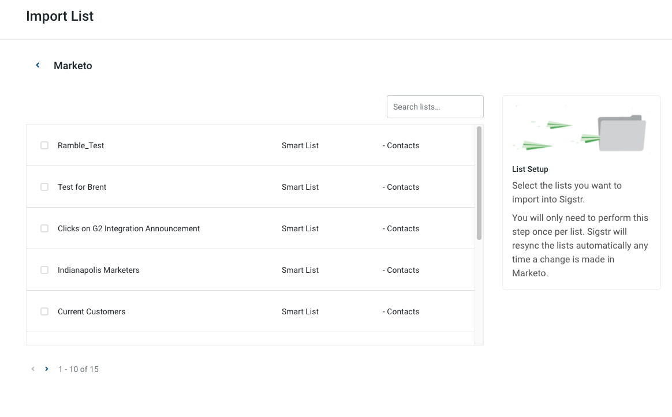This screenshot has height=417, width=672.
Task: Click Contacts in the Current Customers row
Action: coord(401,311)
